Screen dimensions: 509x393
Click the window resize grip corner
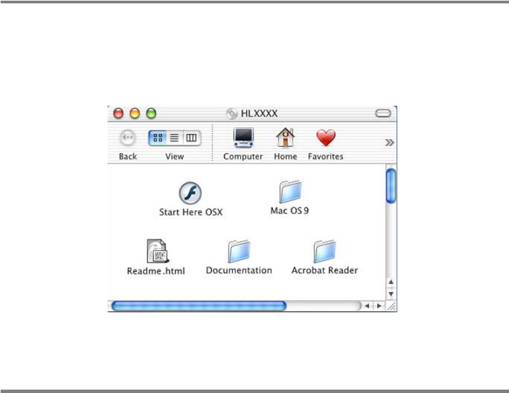click(x=391, y=306)
